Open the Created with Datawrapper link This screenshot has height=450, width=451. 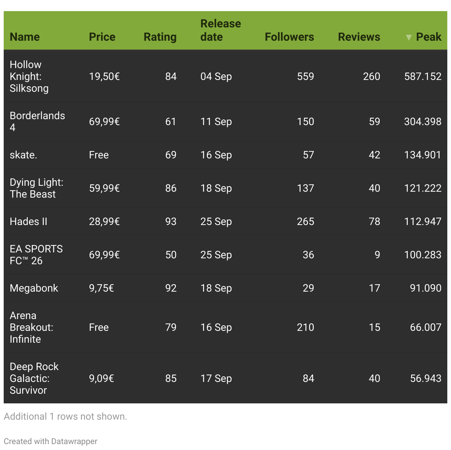pyautogui.click(x=51, y=441)
